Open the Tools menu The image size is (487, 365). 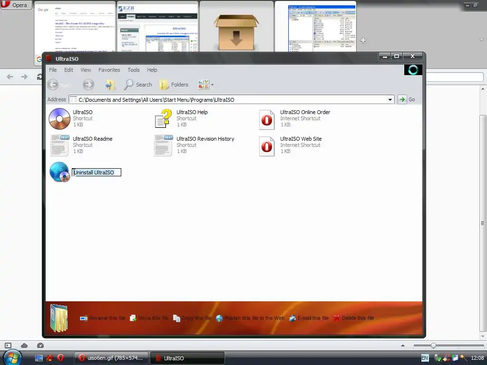point(134,70)
